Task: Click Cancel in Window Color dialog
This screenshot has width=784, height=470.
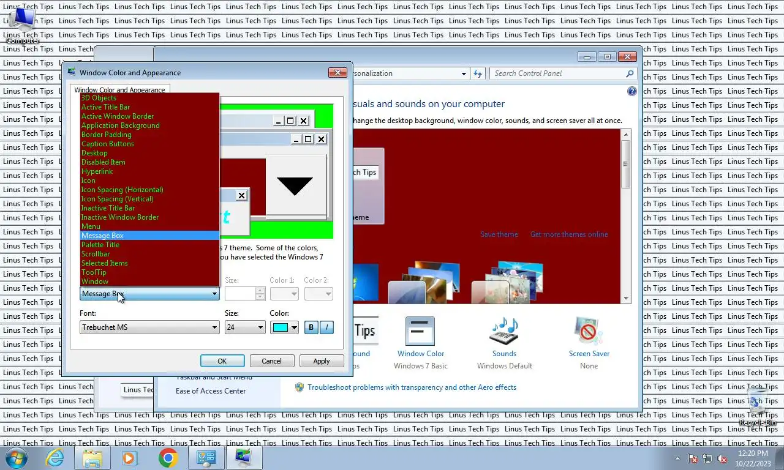Action: (272, 361)
